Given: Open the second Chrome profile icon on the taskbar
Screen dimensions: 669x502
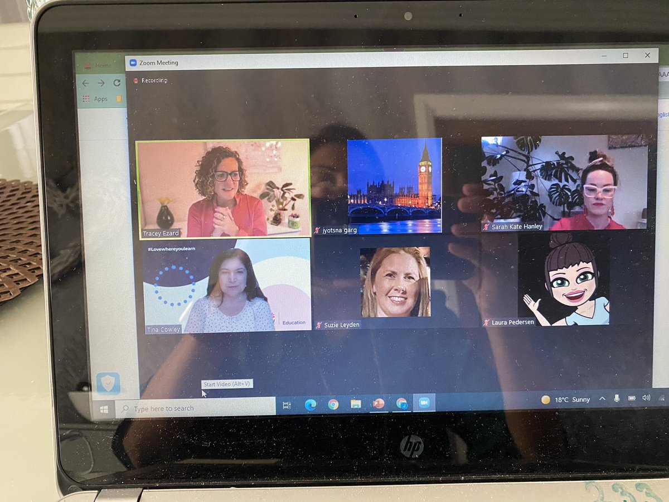Looking at the screenshot, I should click(401, 403).
